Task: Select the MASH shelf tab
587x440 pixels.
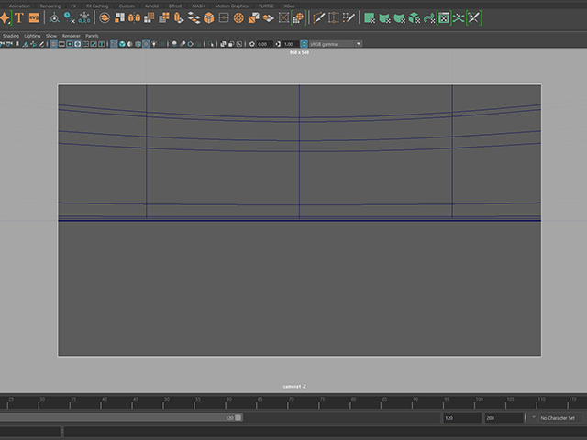Action: [x=198, y=6]
